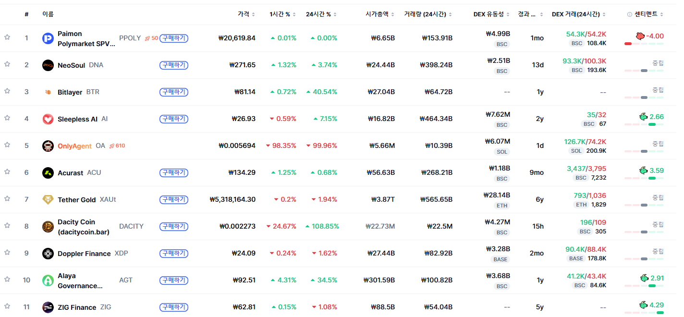Sort the table by 가격 column
The width and height of the screenshot is (684, 317).
coord(246,14)
